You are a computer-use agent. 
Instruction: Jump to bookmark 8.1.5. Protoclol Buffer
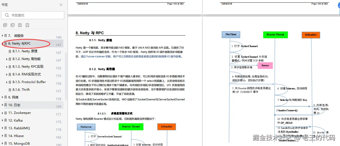tap(29, 82)
